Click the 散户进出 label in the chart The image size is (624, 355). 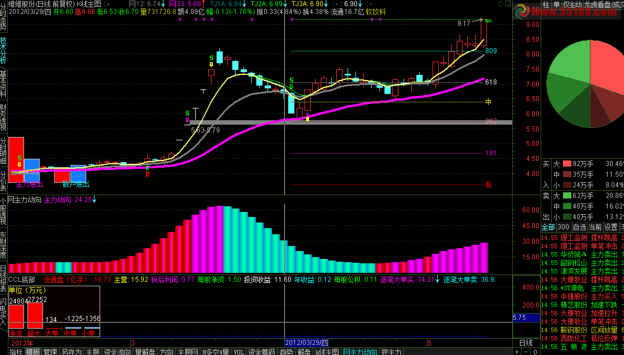click(76, 184)
